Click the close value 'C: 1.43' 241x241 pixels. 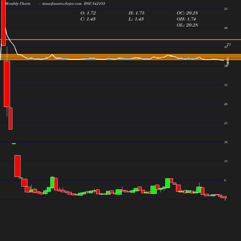coord(88,19)
